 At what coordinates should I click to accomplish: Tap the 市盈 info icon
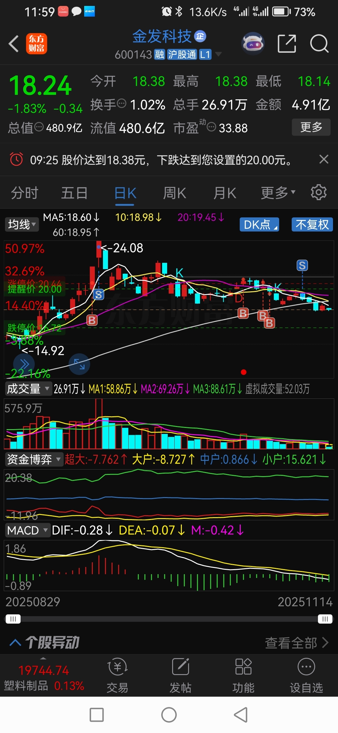[212, 127]
